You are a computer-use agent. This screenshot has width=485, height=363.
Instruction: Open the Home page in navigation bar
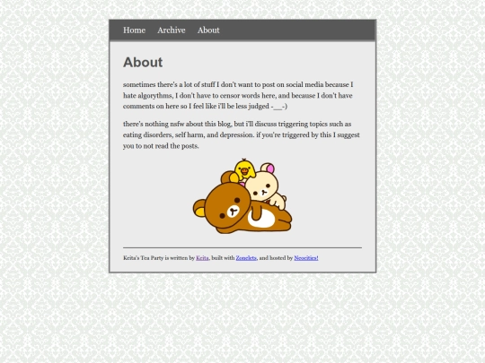tap(134, 30)
